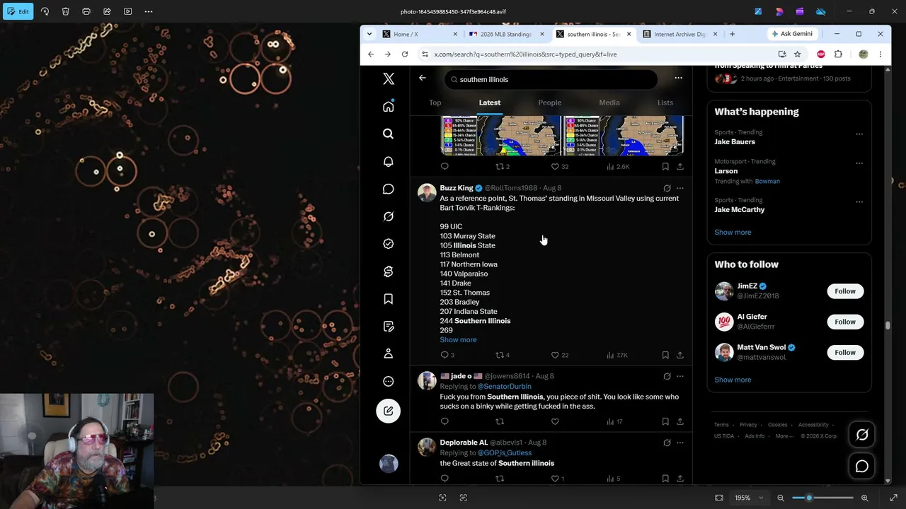
Task: Follow Al Giefer account
Action: 845,322
